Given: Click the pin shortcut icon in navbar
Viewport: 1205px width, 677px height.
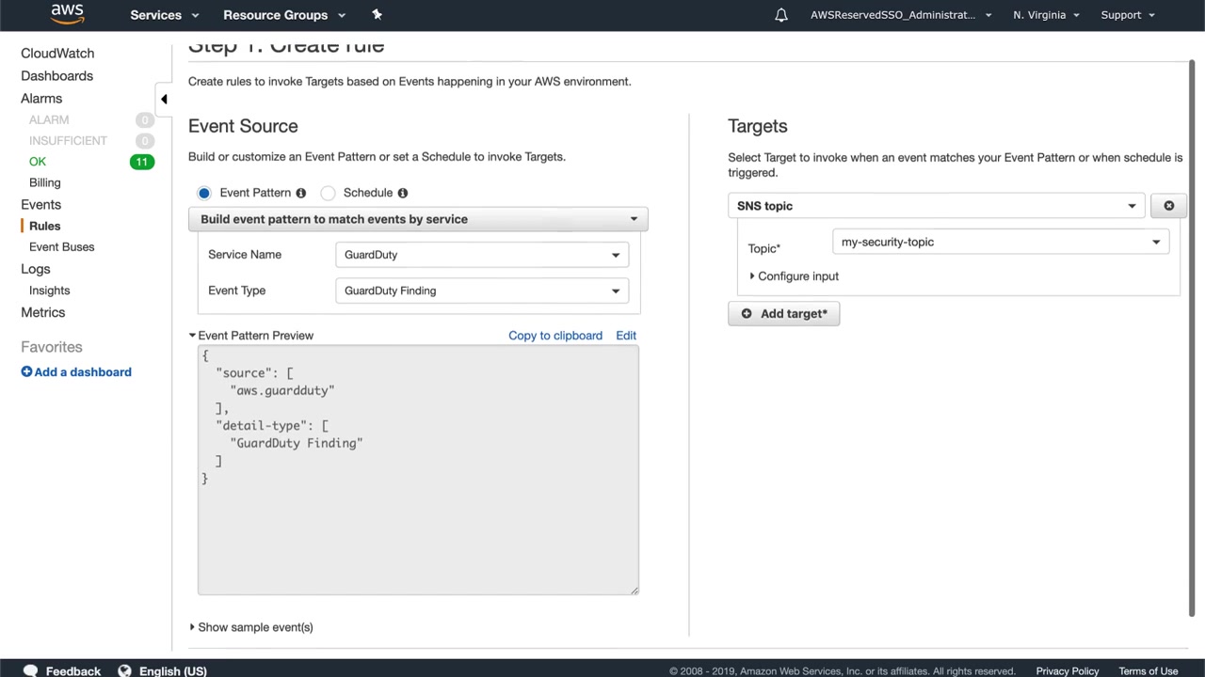Looking at the screenshot, I should (377, 14).
